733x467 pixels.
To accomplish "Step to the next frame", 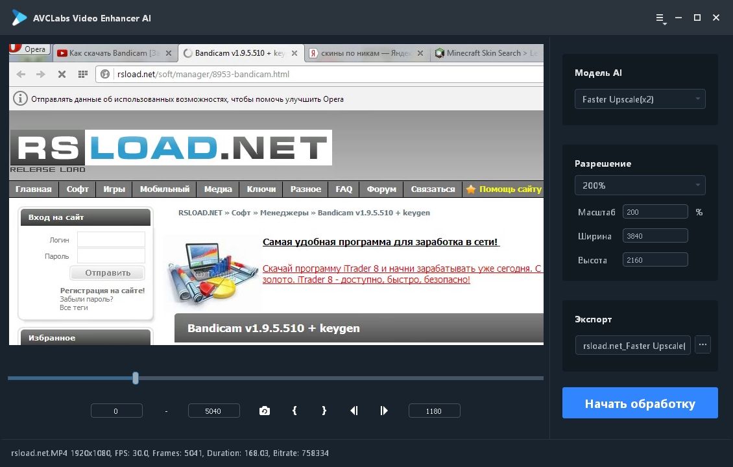I will (x=384, y=411).
